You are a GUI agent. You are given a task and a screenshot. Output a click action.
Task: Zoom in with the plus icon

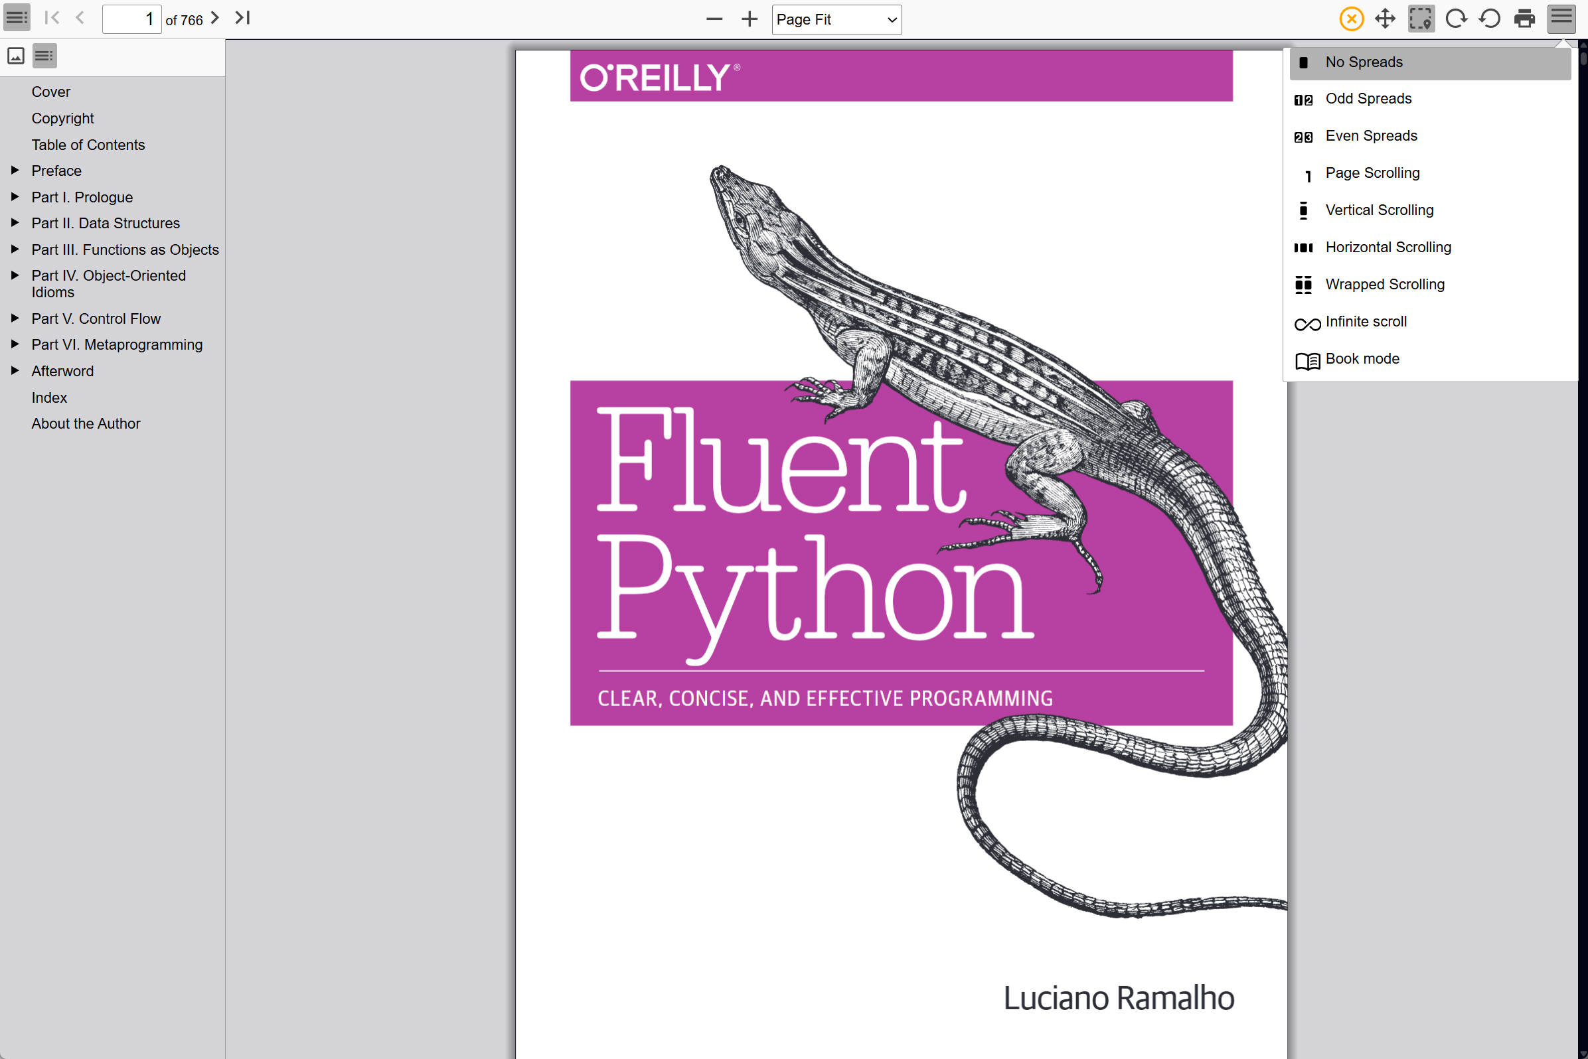750,19
